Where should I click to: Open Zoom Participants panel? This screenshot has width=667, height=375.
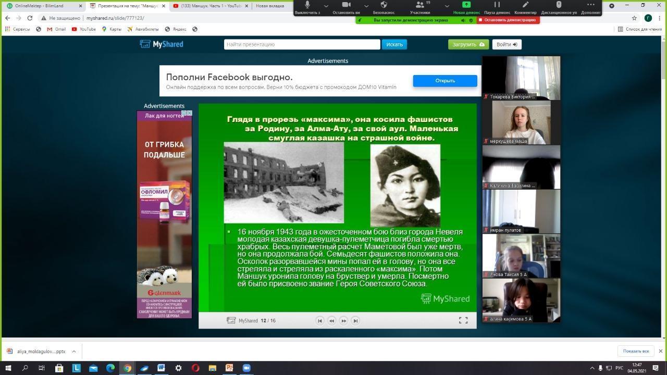click(420, 6)
